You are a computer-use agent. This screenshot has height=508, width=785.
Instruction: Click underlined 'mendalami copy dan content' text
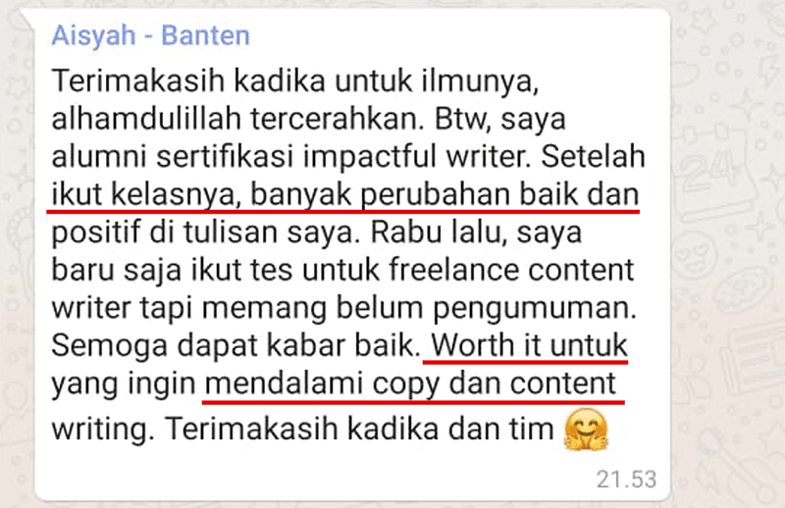[x=410, y=383]
